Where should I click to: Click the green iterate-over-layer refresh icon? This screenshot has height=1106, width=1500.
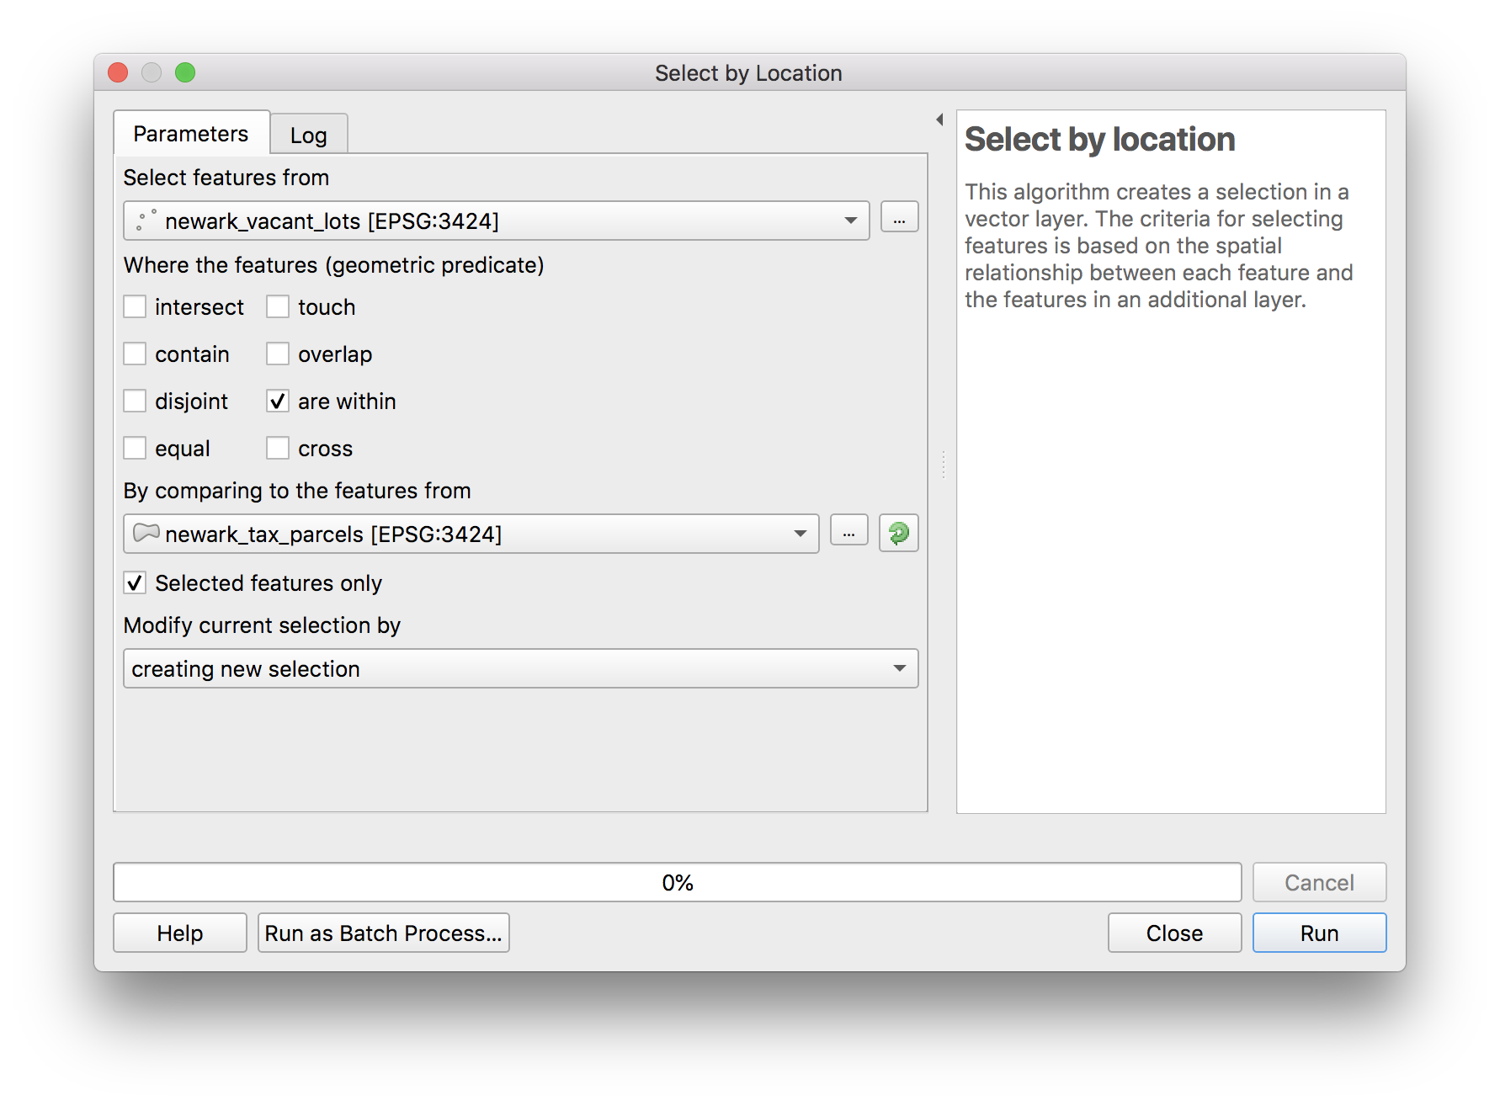898,533
